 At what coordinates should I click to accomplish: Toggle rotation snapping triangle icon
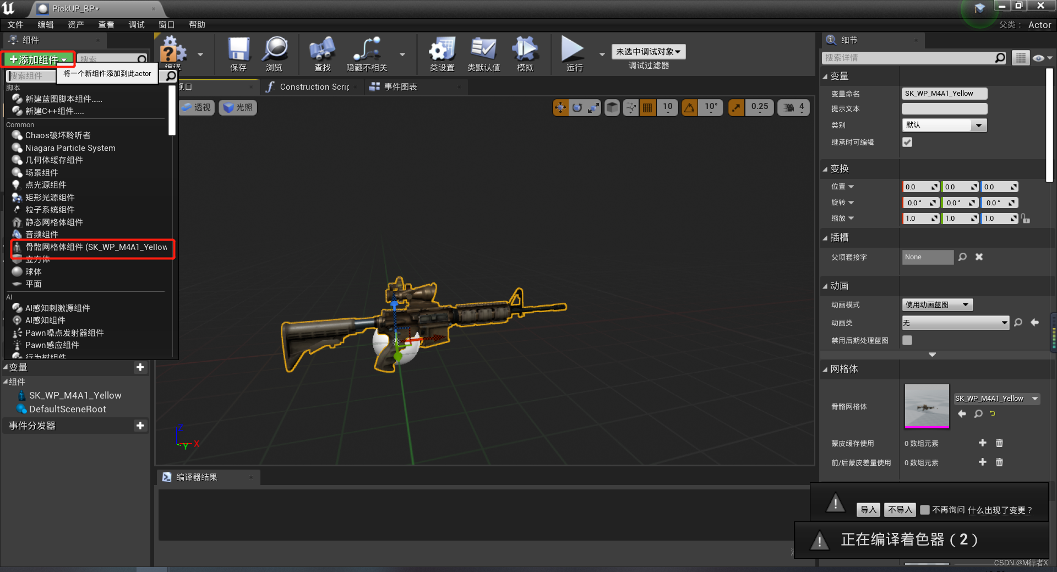click(x=689, y=107)
